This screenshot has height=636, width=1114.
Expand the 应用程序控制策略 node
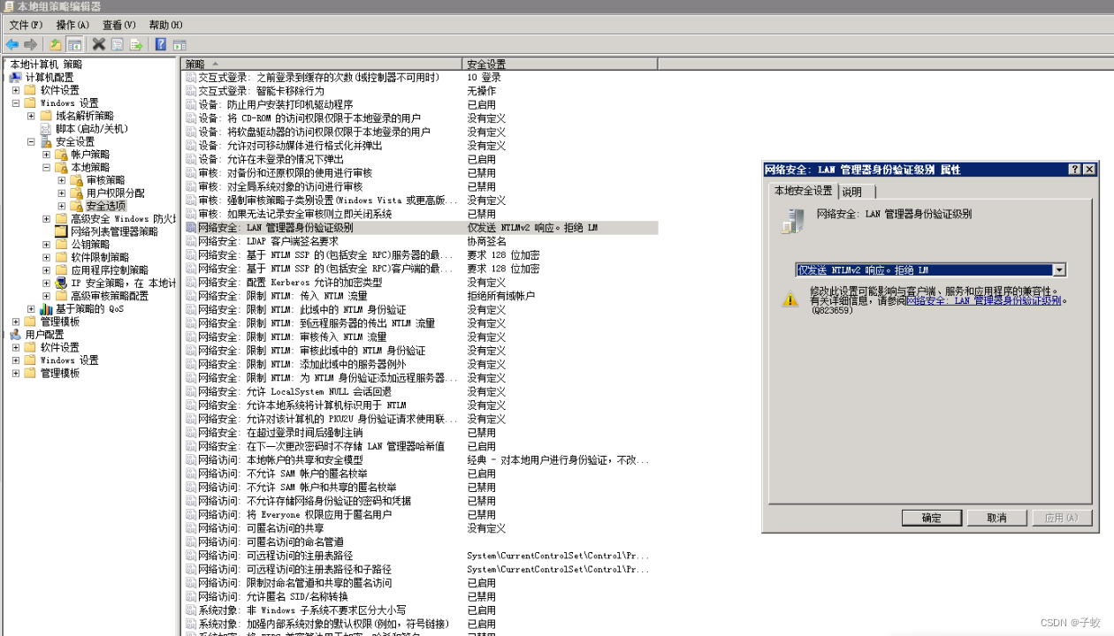(x=46, y=270)
